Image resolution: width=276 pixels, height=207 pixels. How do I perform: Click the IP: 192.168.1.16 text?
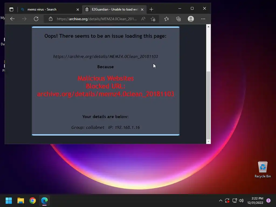tap(124, 127)
